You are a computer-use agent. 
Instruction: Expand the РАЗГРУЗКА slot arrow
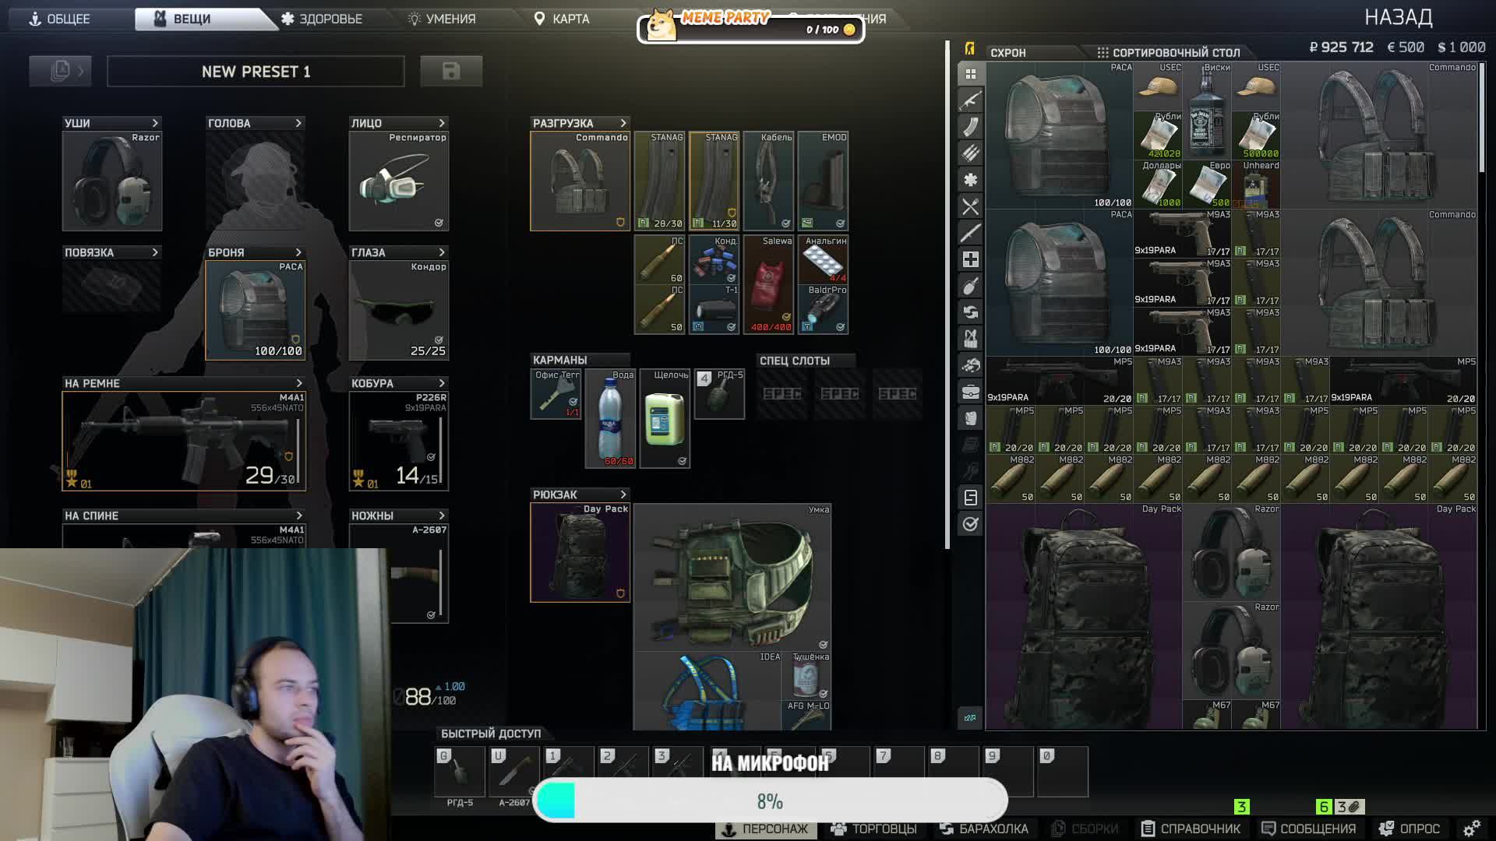click(623, 123)
